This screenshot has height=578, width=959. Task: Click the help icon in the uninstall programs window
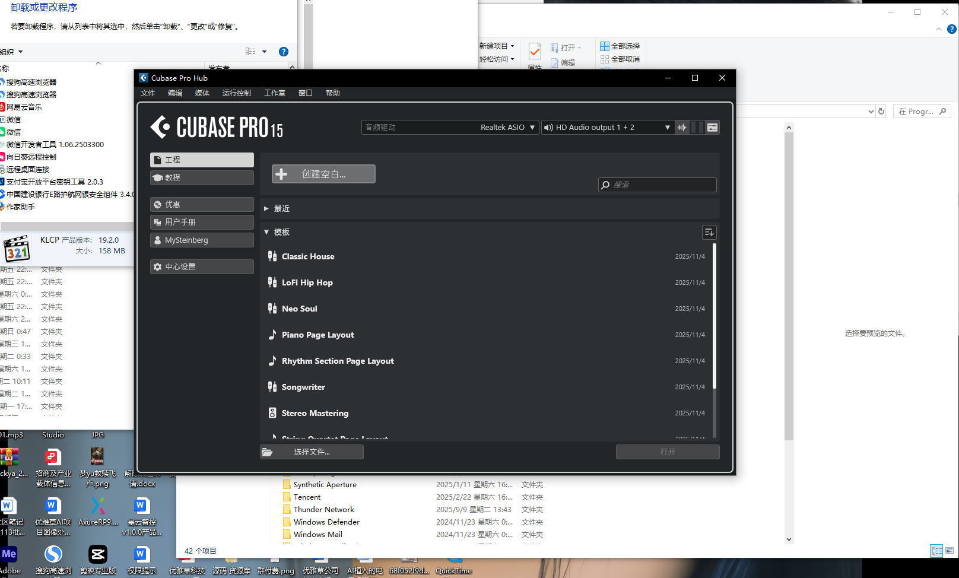284,52
